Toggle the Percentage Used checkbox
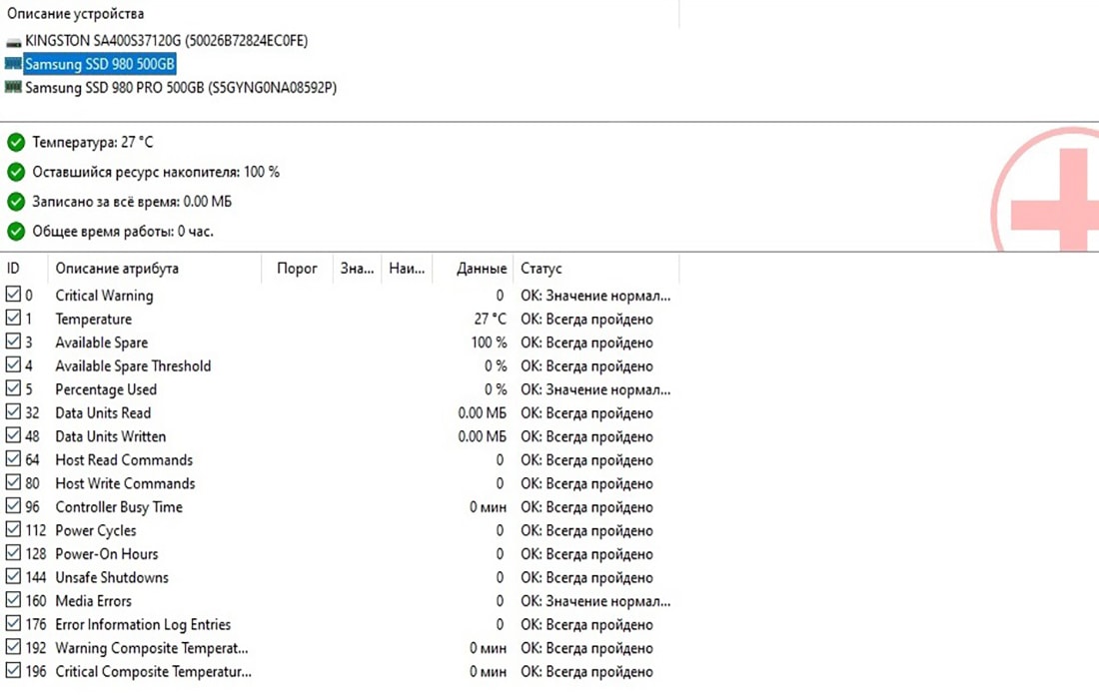Viewport: 1099px width, 699px height. click(x=13, y=388)
